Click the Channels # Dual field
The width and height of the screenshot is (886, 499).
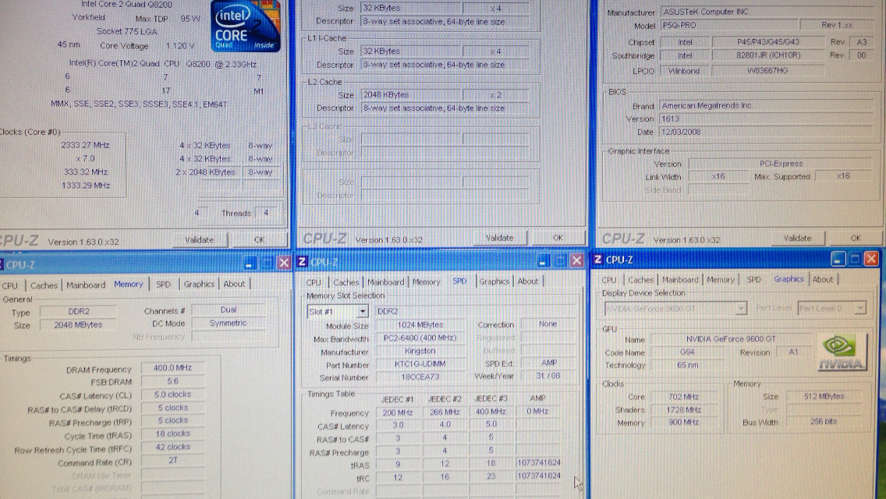click(229, 310)
